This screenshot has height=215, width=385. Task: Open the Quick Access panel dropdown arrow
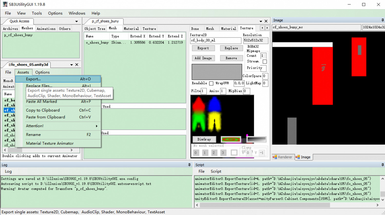click(x=76, y=22)
